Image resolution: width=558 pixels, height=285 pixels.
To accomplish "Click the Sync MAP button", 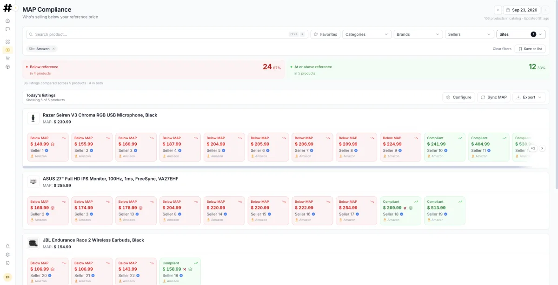I will (x=494, y=97).
